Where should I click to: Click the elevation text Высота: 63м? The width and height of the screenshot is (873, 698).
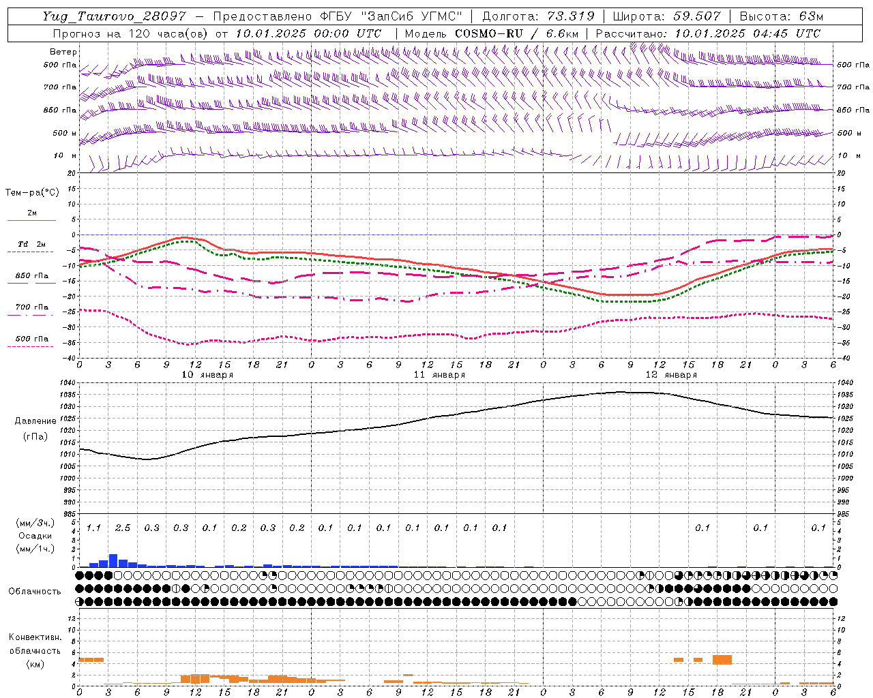coord(781,16)
